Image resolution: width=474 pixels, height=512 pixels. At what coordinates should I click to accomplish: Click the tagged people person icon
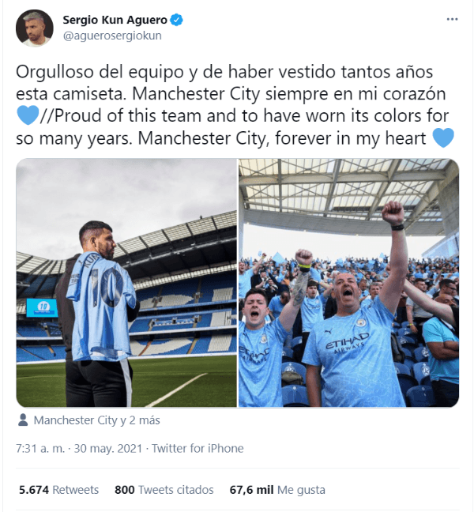tap(23, 420)
